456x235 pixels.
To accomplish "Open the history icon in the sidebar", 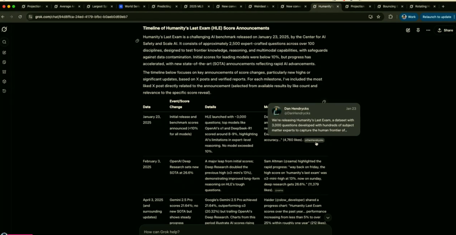I will tap(4, 91).
